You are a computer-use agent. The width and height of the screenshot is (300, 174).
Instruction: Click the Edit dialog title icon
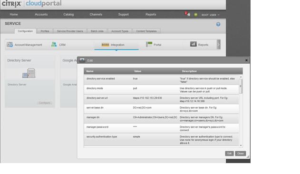click(82, 60)
